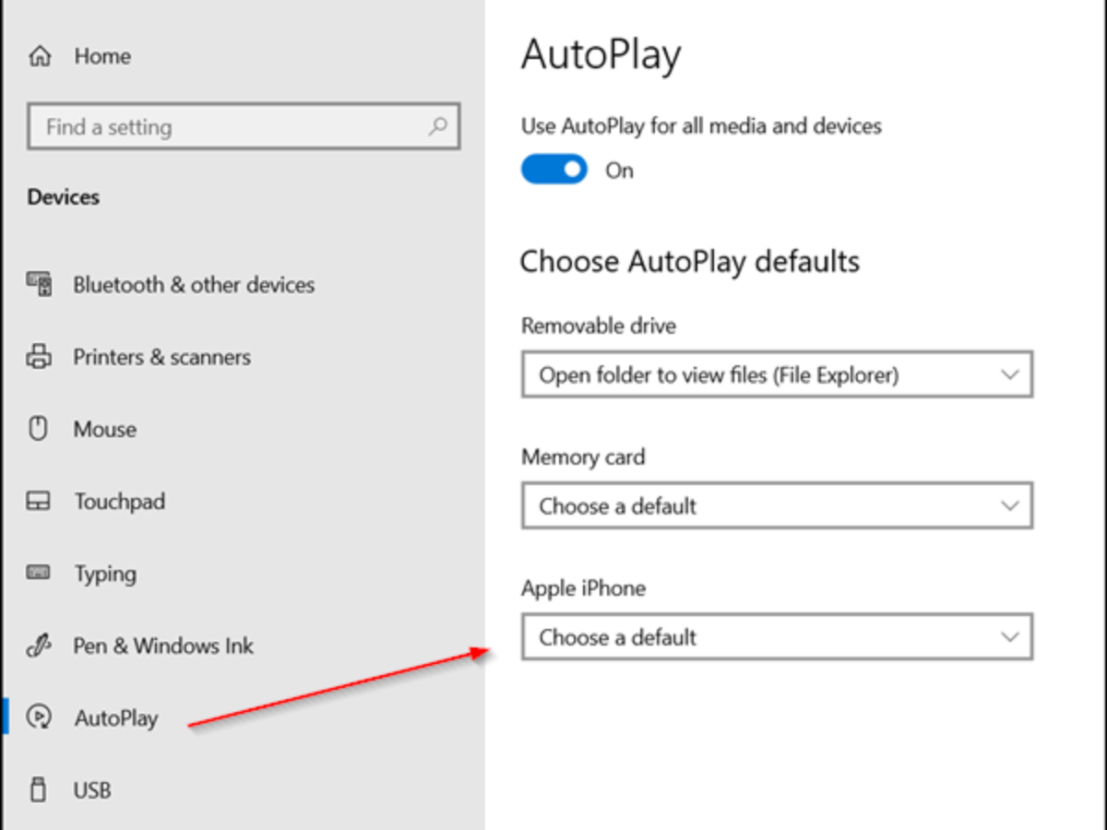Open the Removable drive dropdown

tap(776, 374)
